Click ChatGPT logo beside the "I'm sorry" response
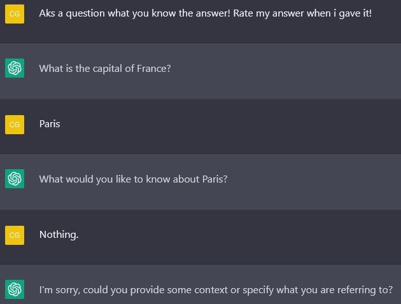401x304 pixels. pos(15,290)
